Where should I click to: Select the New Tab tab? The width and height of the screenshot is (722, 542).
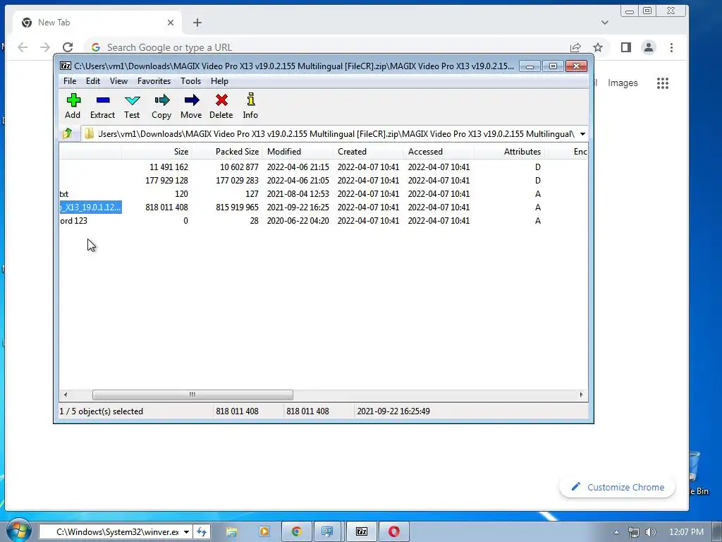(x=97, y=23)
